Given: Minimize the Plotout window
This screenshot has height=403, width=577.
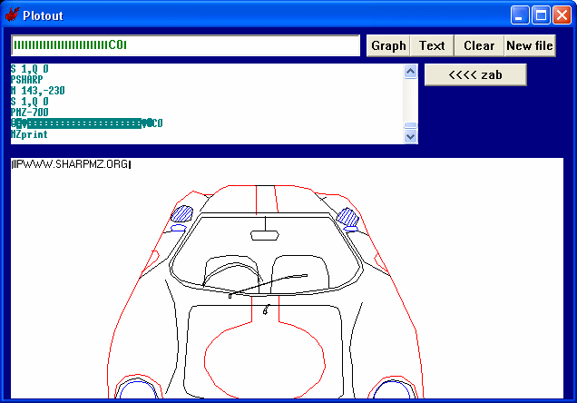Looking at the screenshot, I should (x=520, y=15).
